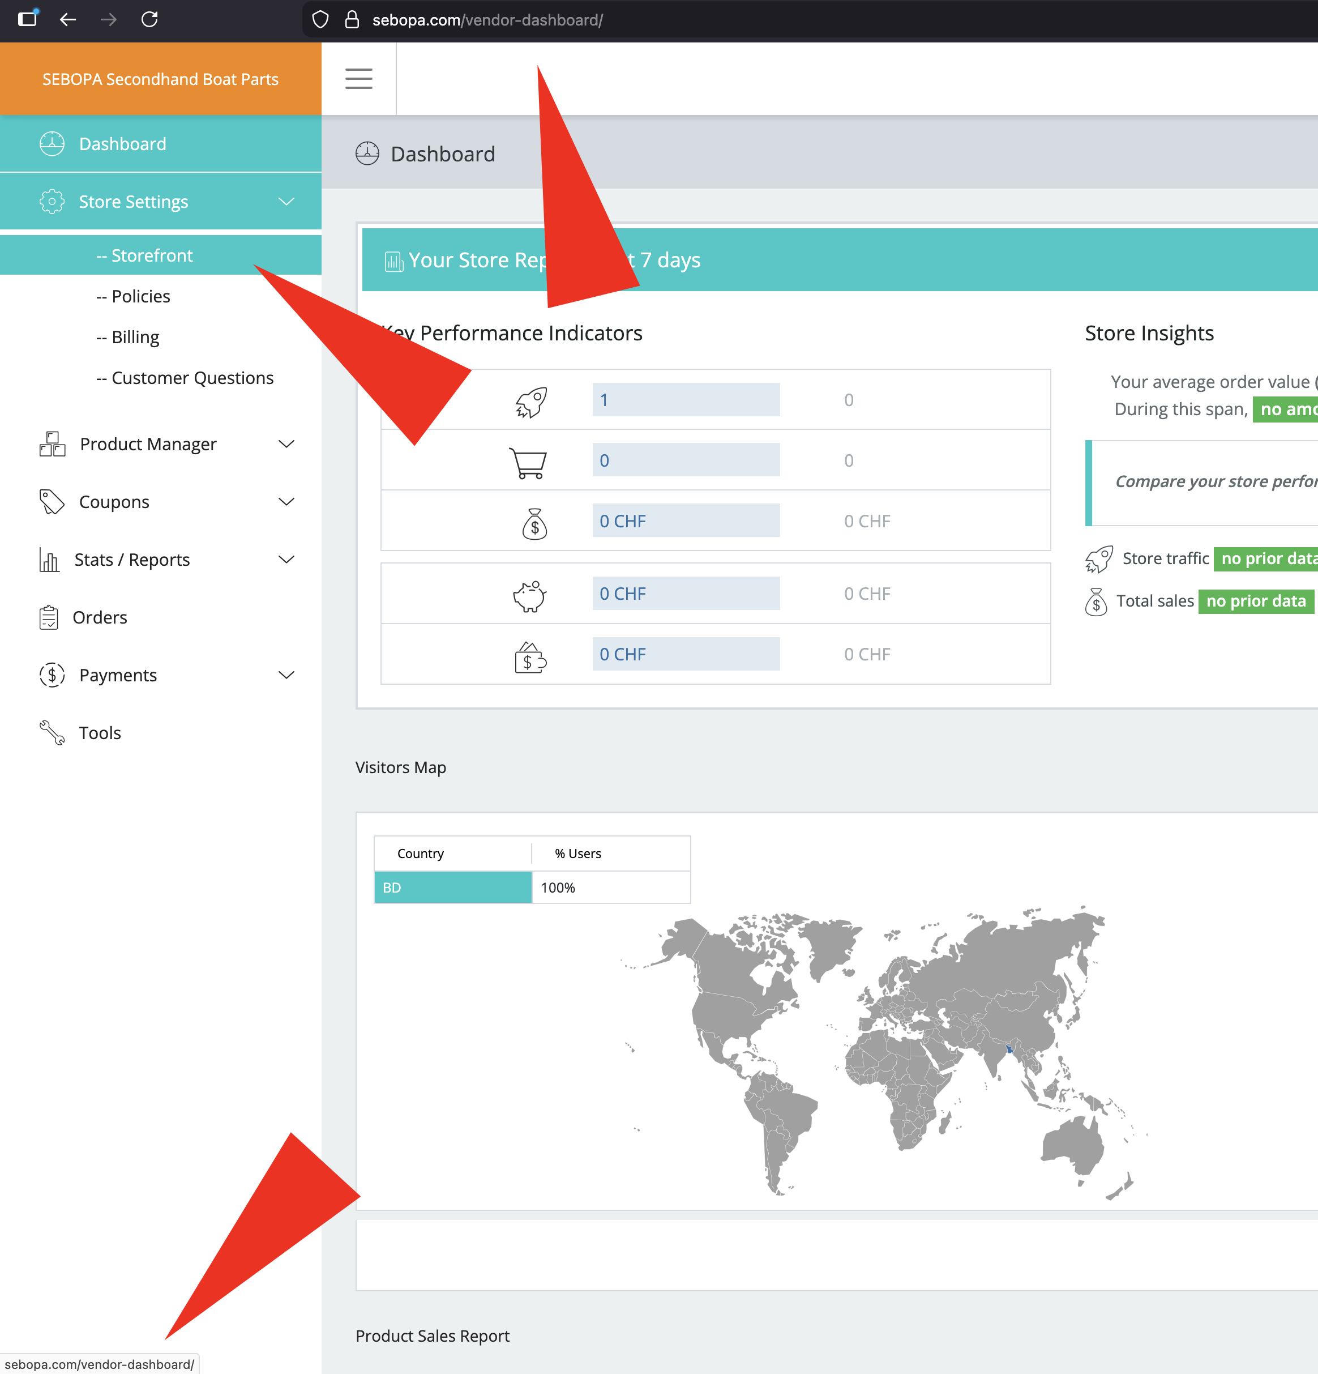This screenshot has height=1374, width=1318.
Task: Click the Coupons tag icon
Action: [52, 502]
